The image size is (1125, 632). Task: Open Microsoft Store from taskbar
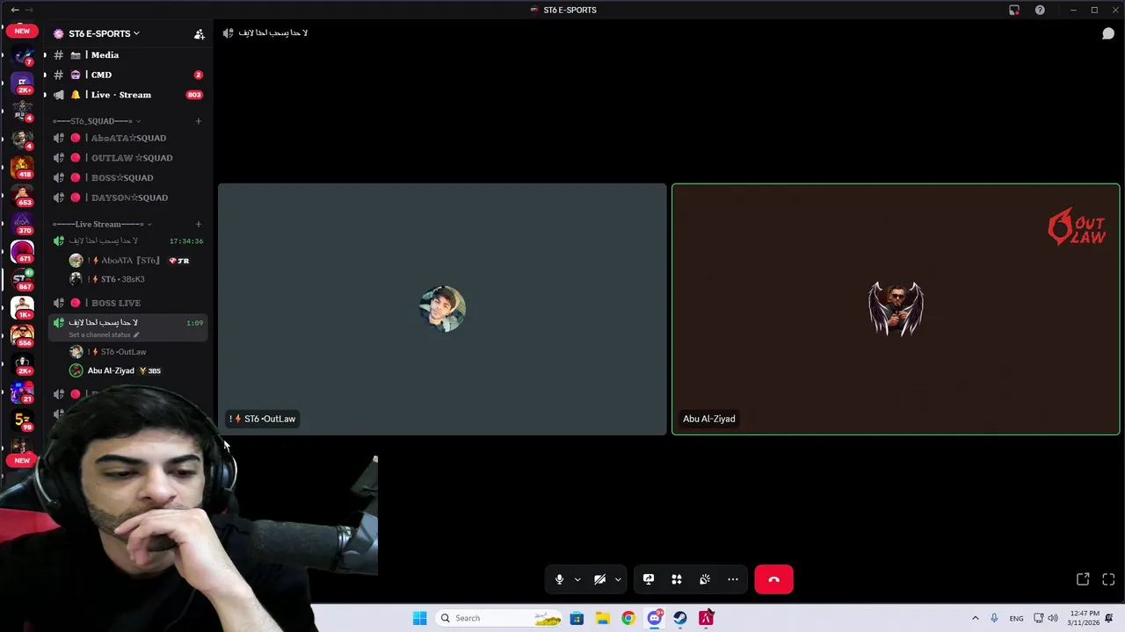coord(577,618)
